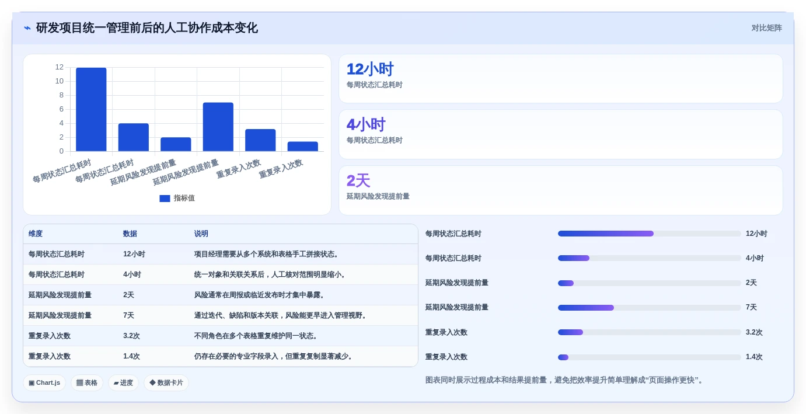Open the 12小时 data card
806x414 pixels.
point(561,79)
